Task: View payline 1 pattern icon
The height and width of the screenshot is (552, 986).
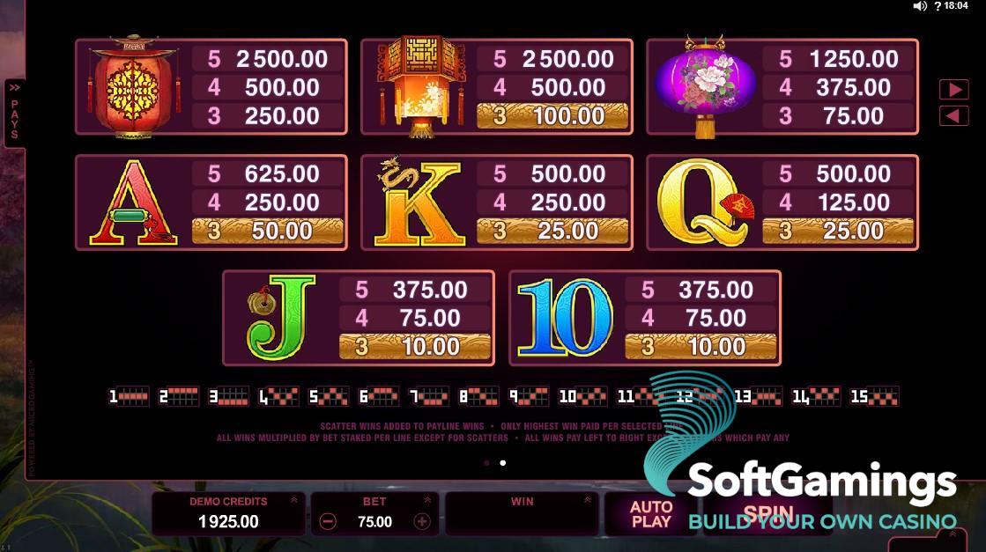Action: tap(129, 396)
